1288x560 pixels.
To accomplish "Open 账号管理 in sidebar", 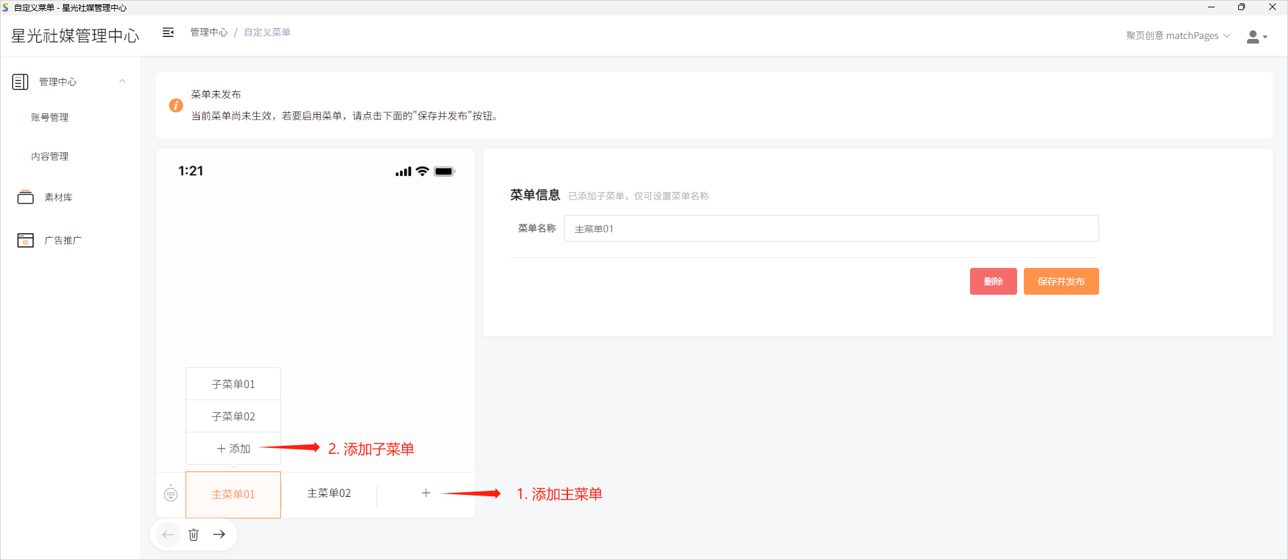I will point(50,118).
